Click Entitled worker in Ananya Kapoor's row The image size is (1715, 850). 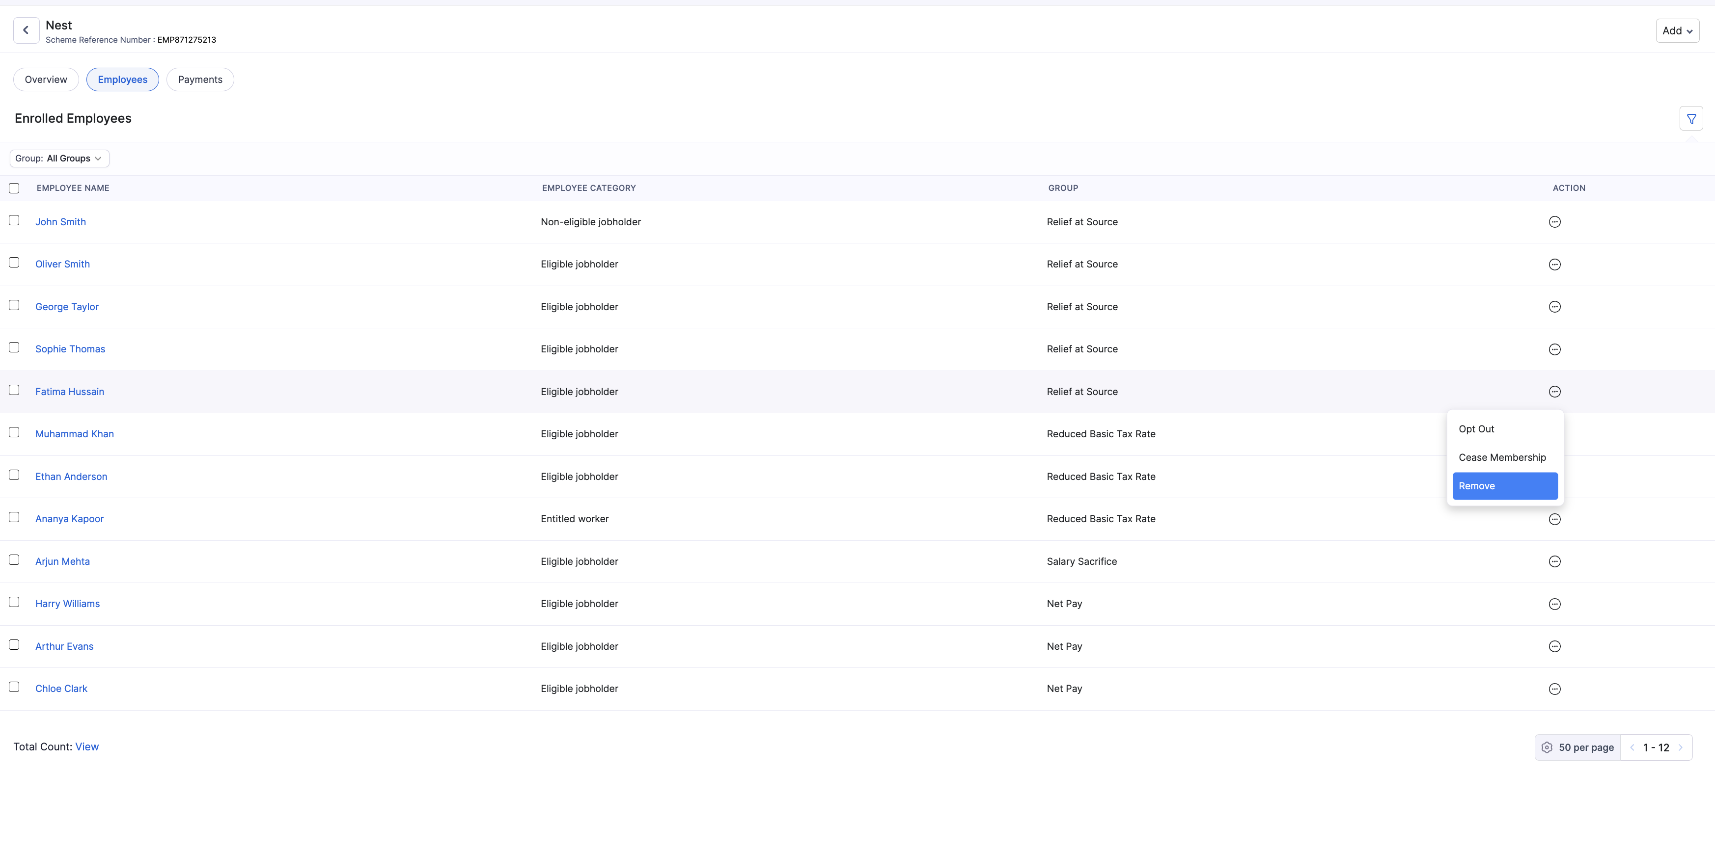coord(575,519)
